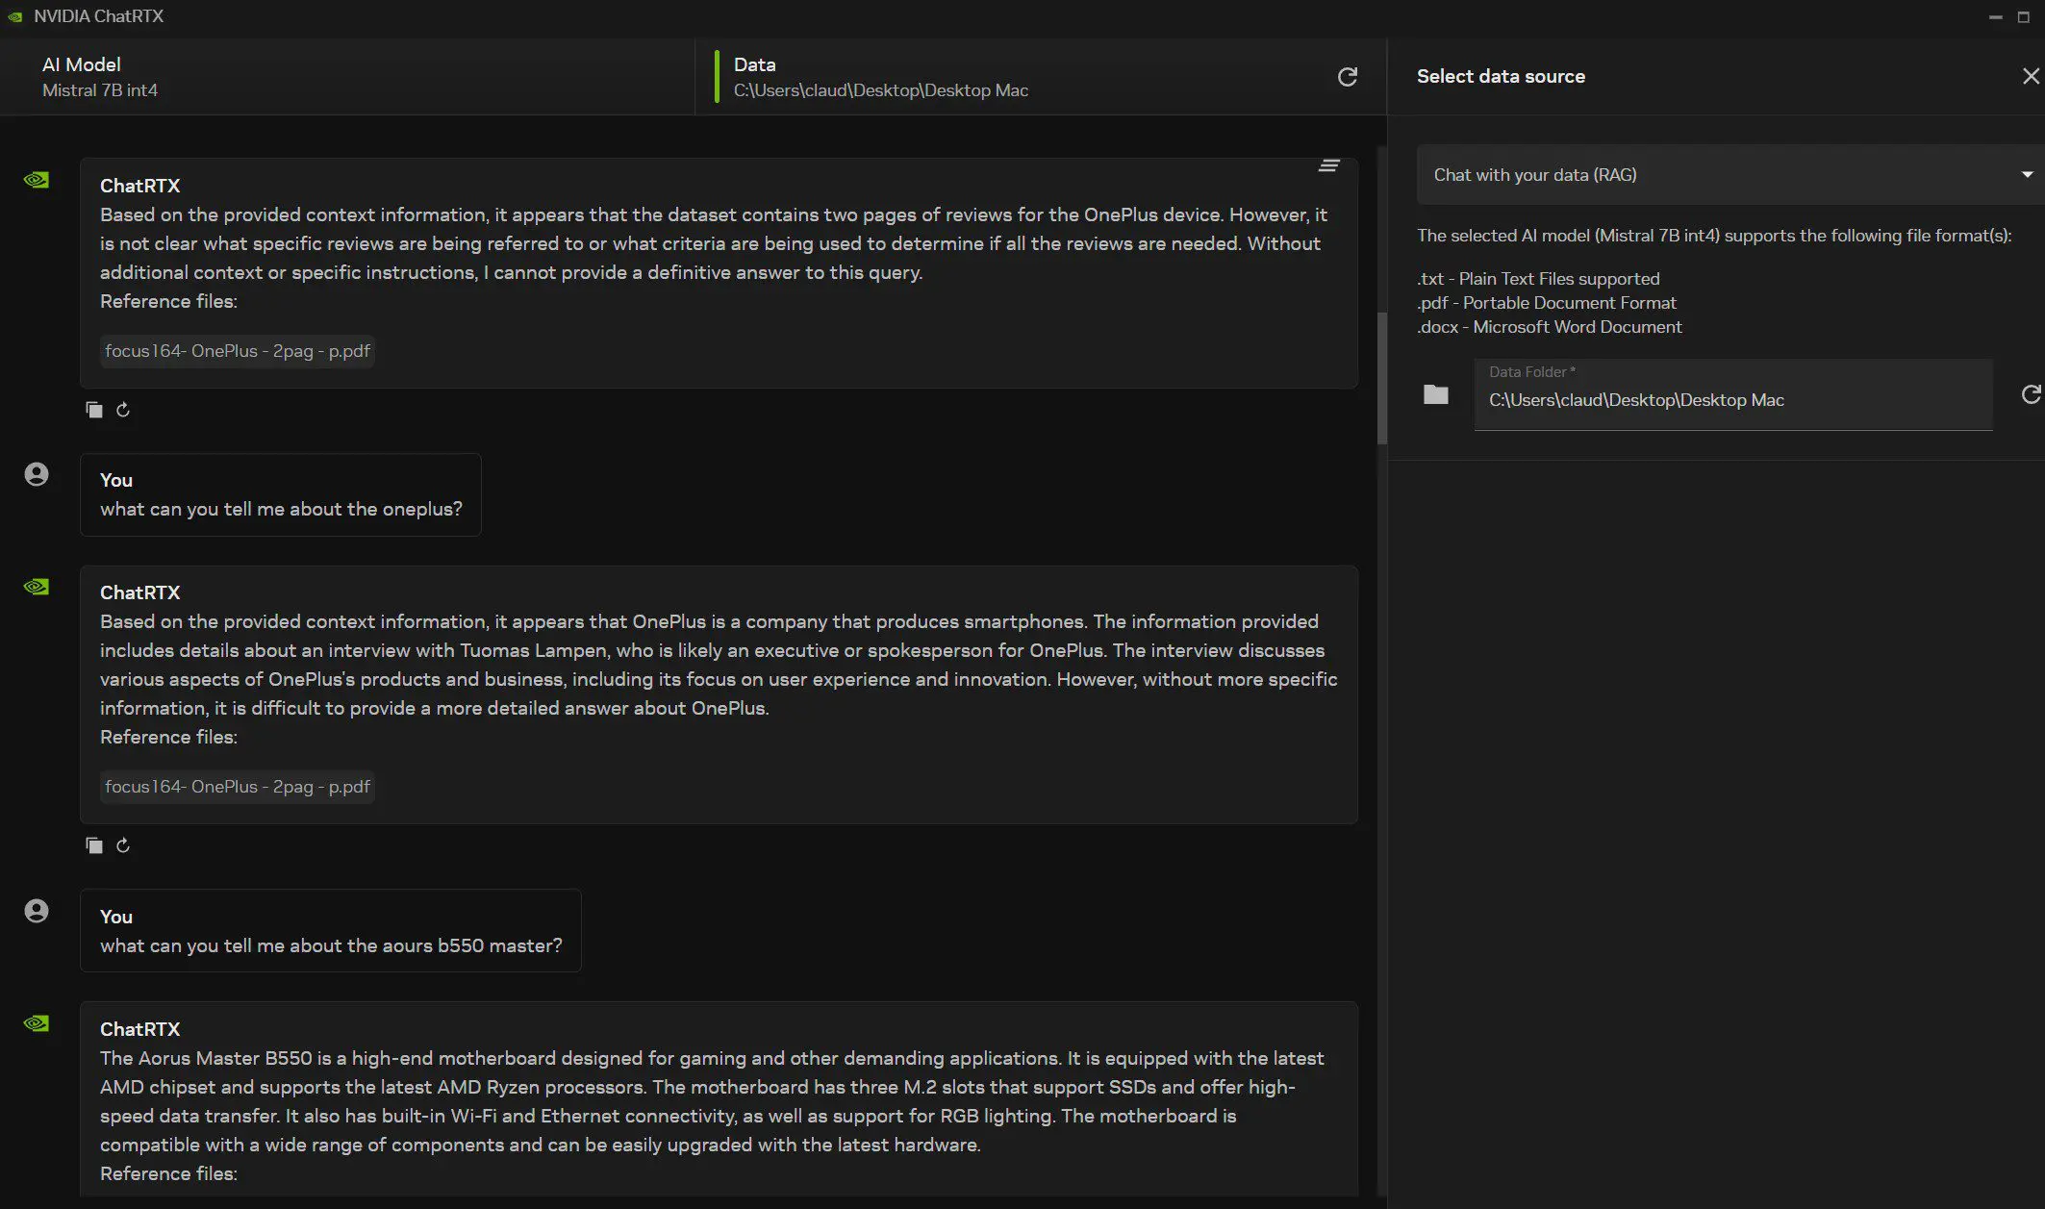Open the Chat with your data (RAG) dropdown

point(1730,175)
